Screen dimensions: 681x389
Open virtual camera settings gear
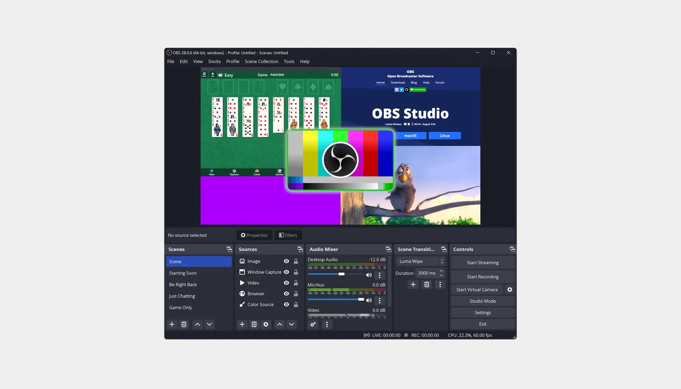click(510, 289)
